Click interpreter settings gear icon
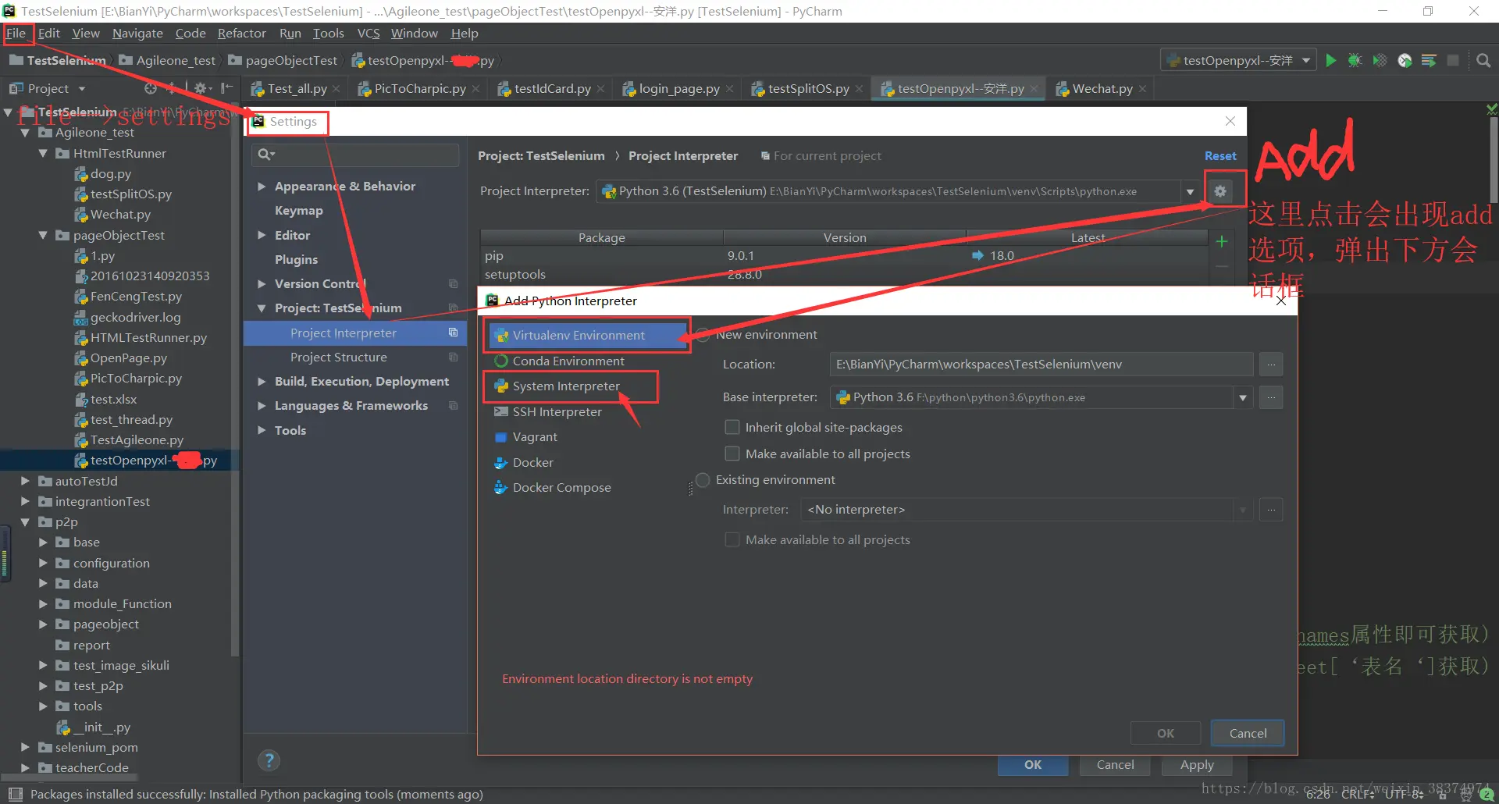This screenshot has width=1499, height=804. (1220, 191)
